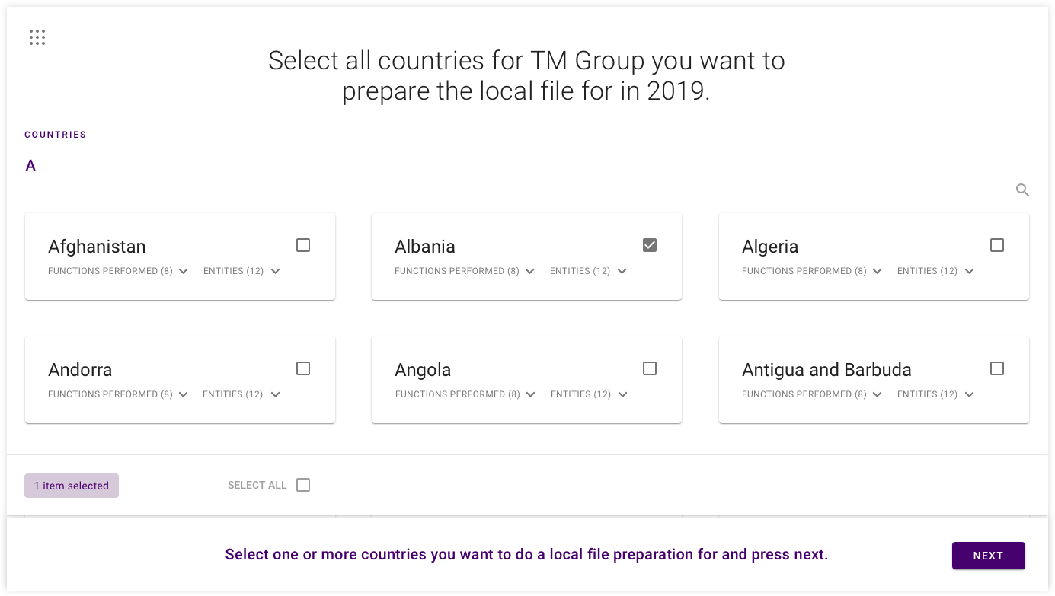Screen dimensions: 1055x596
Task: Check the Andorra checkbox
Action: (x=303, y=368)
